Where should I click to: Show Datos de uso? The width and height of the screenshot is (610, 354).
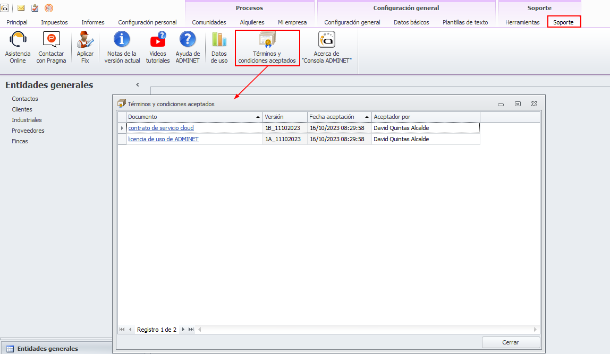coord(219,47)
